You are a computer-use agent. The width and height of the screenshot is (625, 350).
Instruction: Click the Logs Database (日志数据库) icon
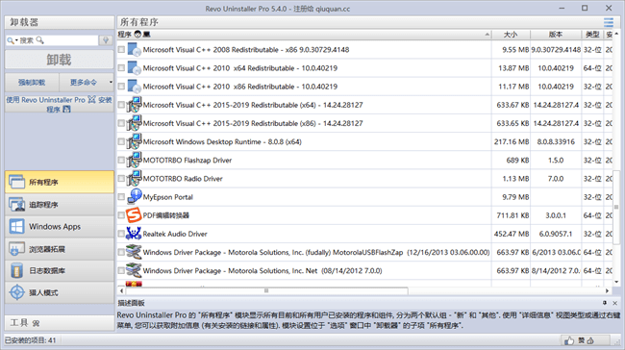(16, 270)
